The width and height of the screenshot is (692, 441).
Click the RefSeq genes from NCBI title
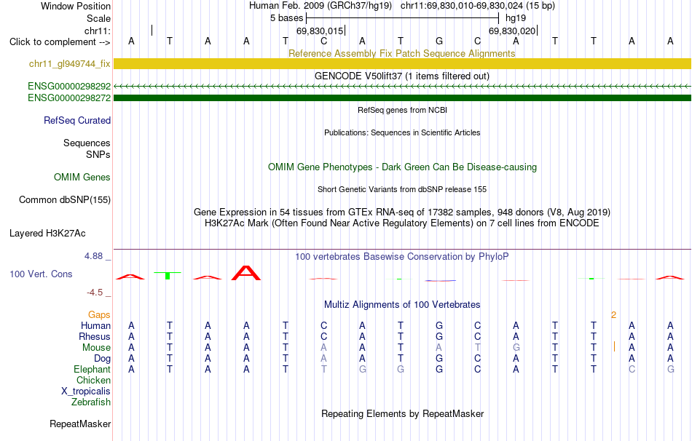pos(403,110)
